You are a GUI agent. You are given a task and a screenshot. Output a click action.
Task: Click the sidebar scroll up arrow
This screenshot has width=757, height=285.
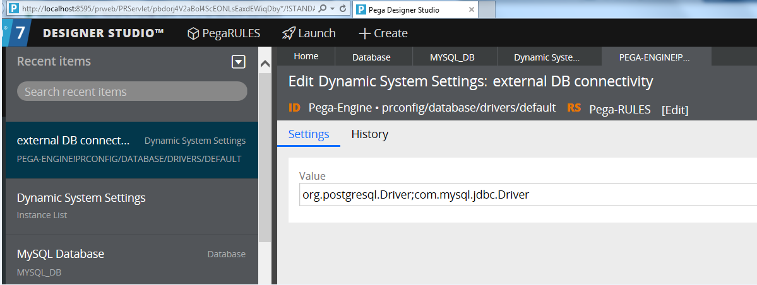point(265,63)
